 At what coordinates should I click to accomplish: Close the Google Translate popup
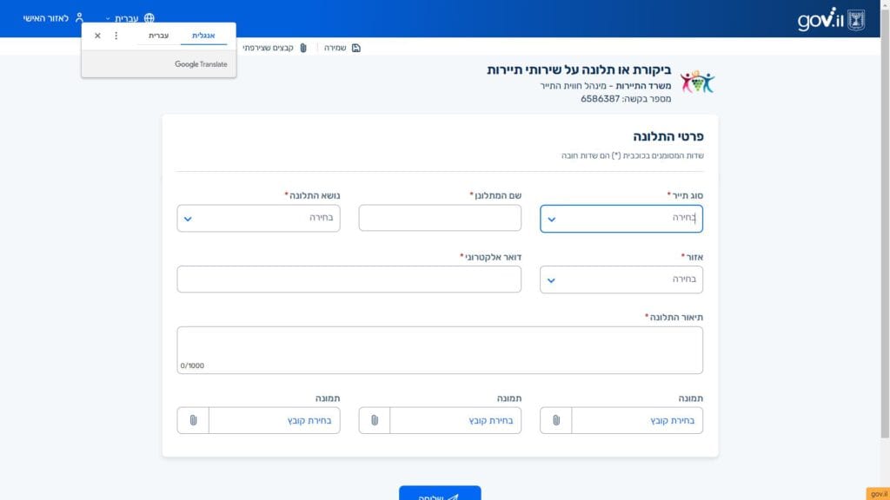[x=97, y=36]
